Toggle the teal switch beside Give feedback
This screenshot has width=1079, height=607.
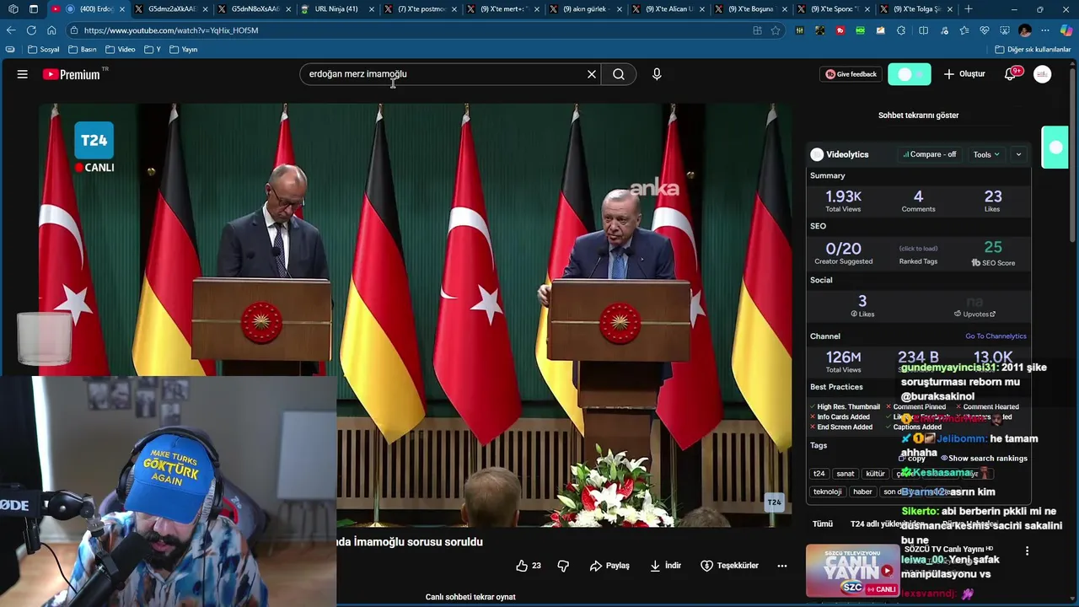click(910, 74)
